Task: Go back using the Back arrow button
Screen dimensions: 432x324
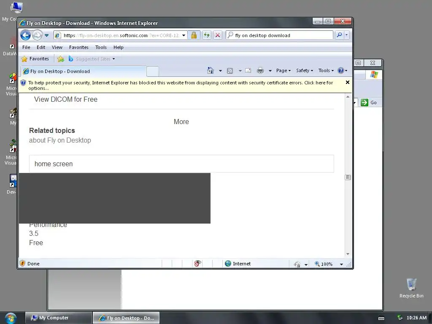Action: [26, 35]
